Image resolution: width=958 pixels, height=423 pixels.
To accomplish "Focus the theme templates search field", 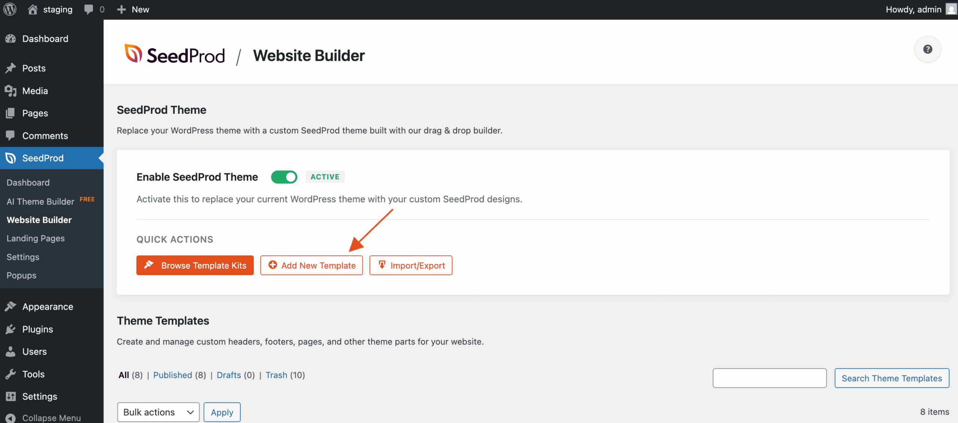I will click(769, 378).
